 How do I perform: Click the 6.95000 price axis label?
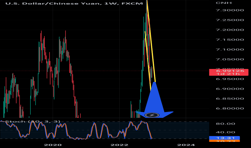pyautogui.click(x=230, y=79)
